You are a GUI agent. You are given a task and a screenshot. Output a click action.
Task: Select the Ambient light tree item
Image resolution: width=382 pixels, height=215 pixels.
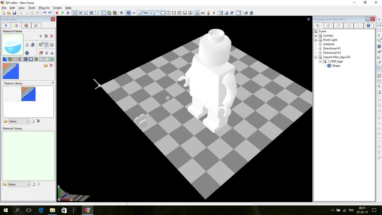pos(329,44)
